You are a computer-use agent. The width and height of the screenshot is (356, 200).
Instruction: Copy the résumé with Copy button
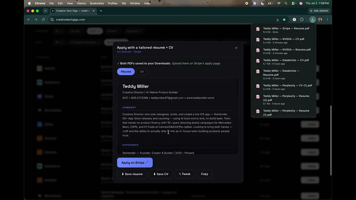[x=204, y=174]
